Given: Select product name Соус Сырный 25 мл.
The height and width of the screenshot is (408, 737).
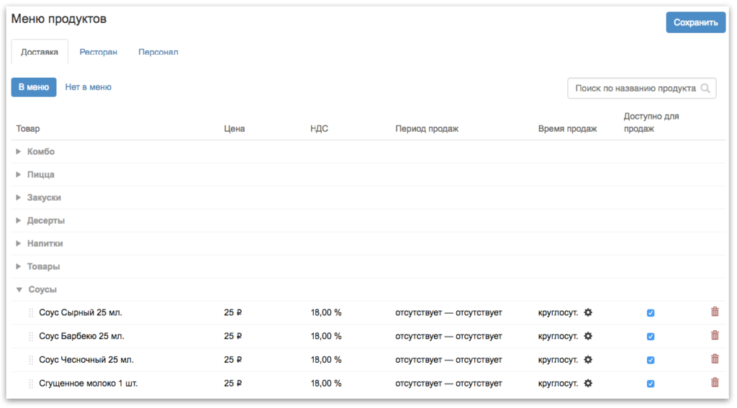Looking at the screenshot, I should click(81, 312).
